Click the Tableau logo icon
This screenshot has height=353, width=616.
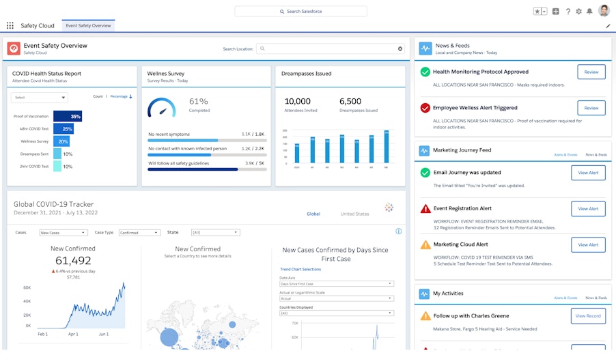coord(389,208)
